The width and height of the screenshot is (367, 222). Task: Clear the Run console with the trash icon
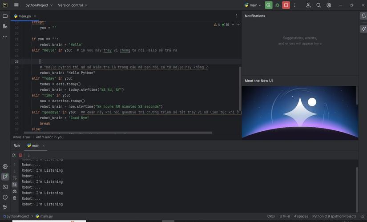(x=14, y=198)
